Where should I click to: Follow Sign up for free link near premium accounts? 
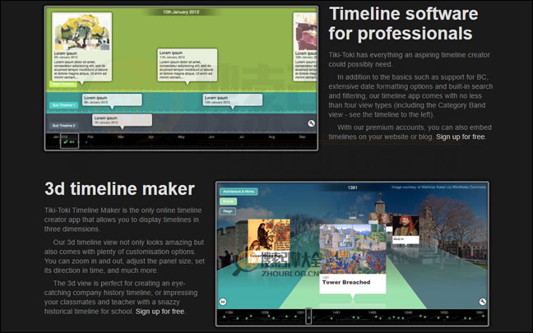pos(461,136)
